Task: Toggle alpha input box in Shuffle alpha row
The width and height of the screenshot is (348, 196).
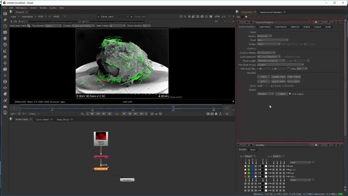Action: [x=256, y=176]
